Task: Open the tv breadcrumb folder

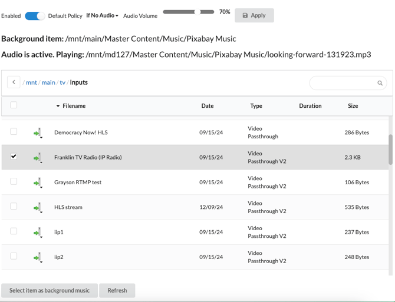Action: click(x=62, y=82)
